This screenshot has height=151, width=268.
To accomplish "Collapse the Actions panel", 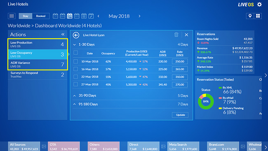I will (63, 34).
